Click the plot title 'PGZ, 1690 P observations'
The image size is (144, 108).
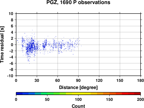click(78, 2)
